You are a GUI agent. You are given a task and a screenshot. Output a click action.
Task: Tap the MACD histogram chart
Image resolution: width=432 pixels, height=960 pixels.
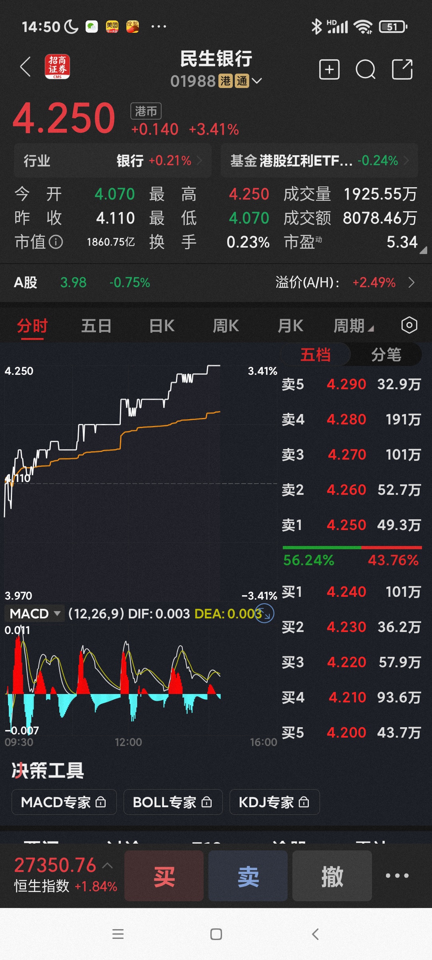140,680
